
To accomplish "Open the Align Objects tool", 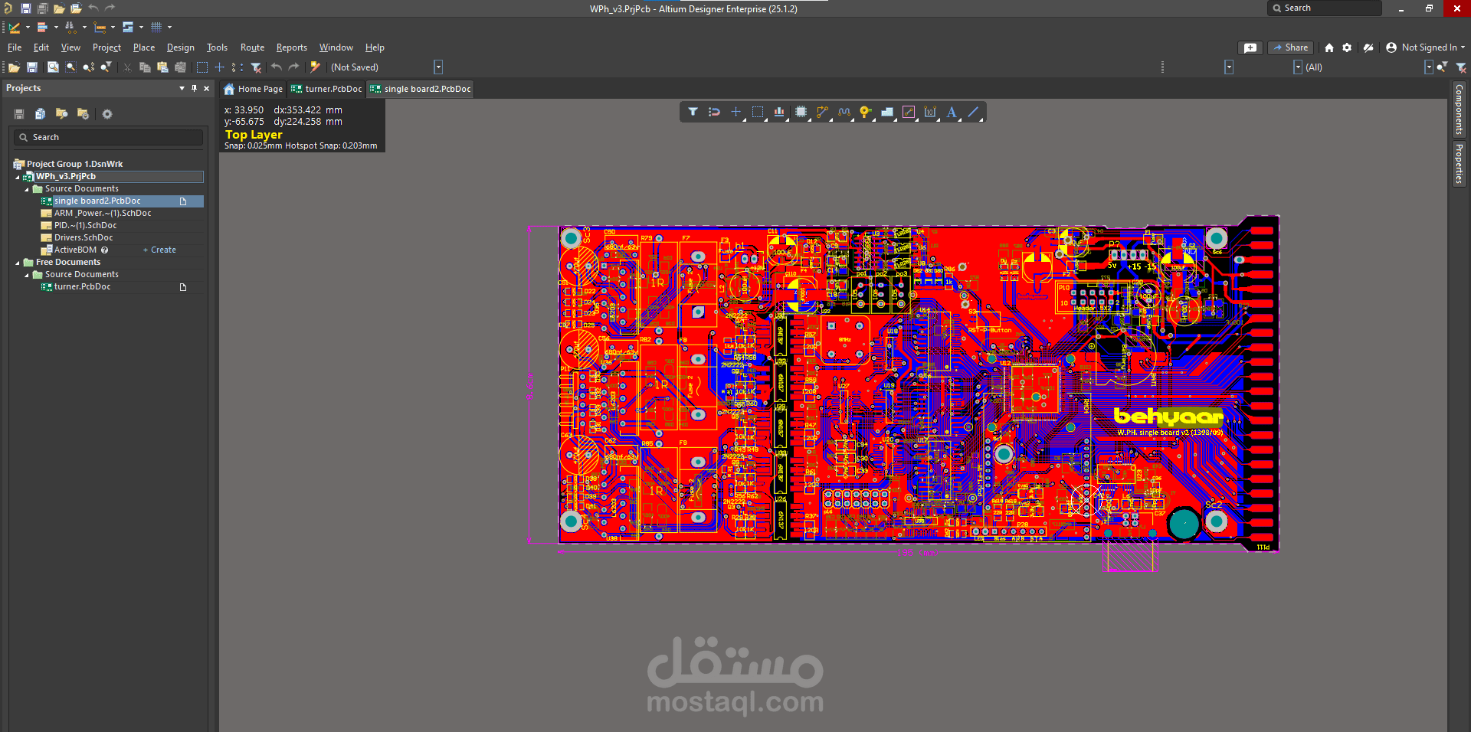I will pyautogui.click(x=779, y=112).
